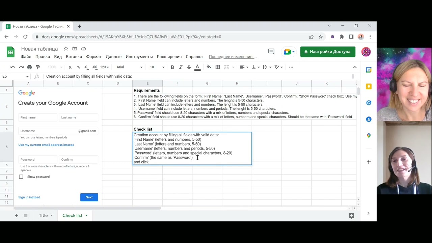Open Google Calendar in the side panel
Viewport: 432px width, 243px height.
point(369,70)
